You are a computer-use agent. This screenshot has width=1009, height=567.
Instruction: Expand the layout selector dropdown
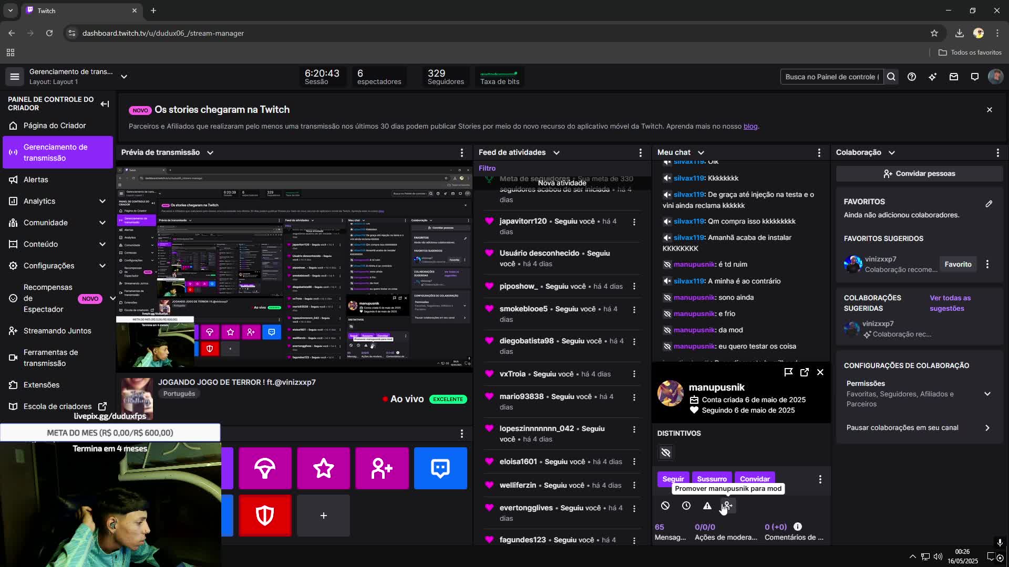click(x=124, y=77)
